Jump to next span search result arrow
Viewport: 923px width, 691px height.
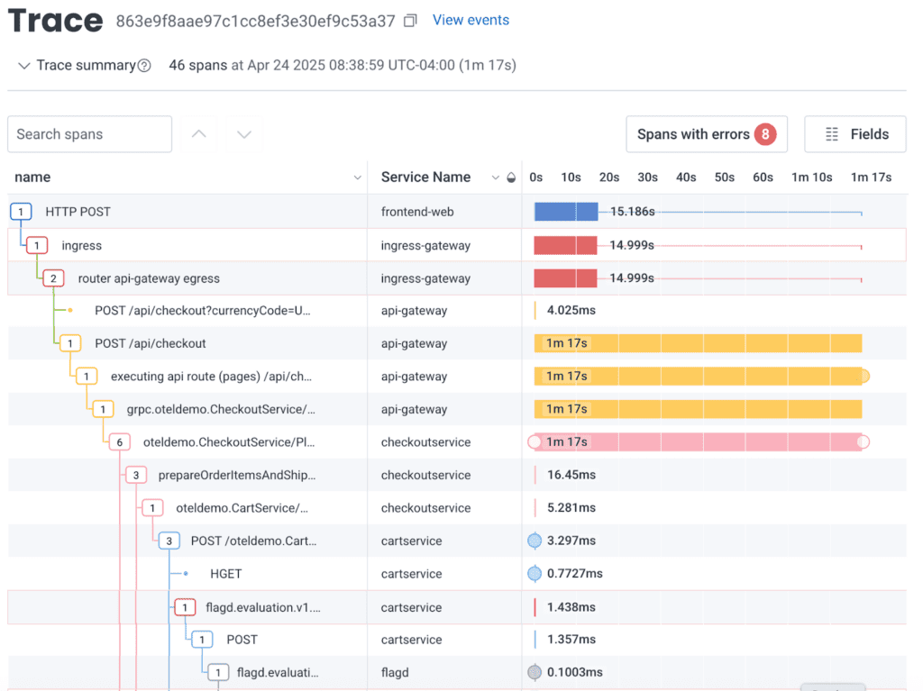(x=243, y=134)
